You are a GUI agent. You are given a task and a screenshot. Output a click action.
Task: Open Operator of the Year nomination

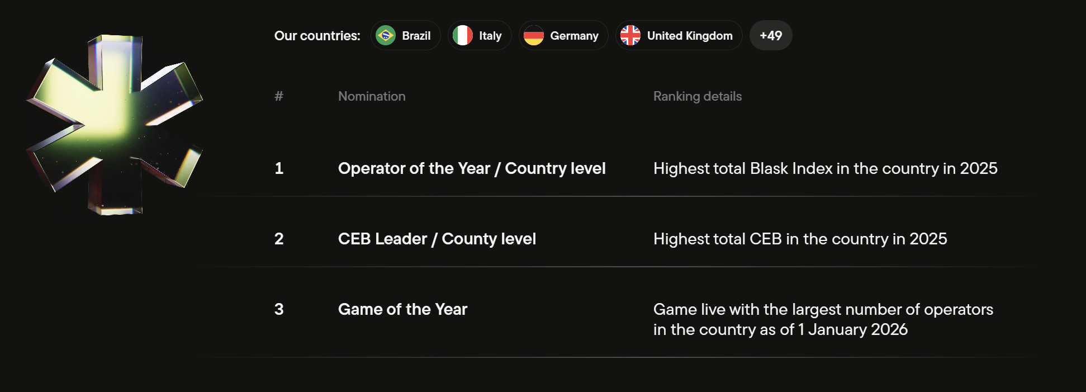pos(472,168)
